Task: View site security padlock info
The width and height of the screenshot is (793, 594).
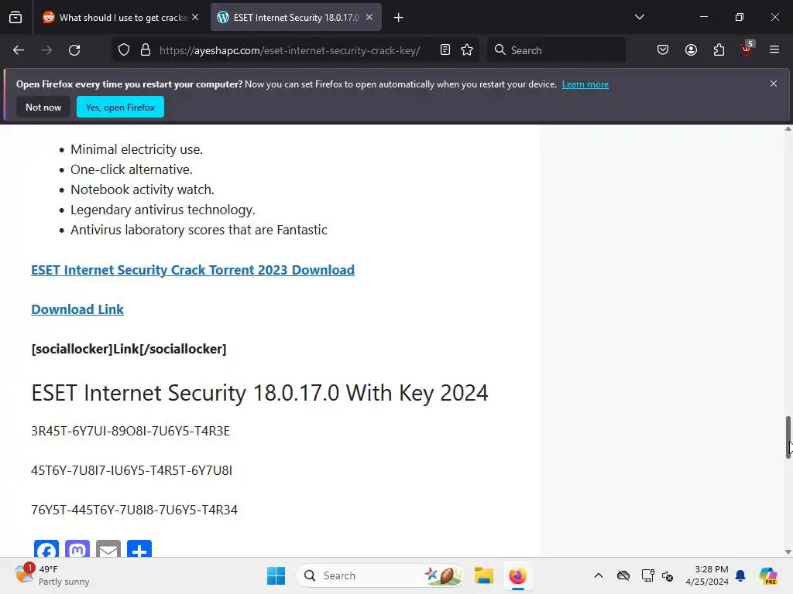Action: [x=146, y=50]
